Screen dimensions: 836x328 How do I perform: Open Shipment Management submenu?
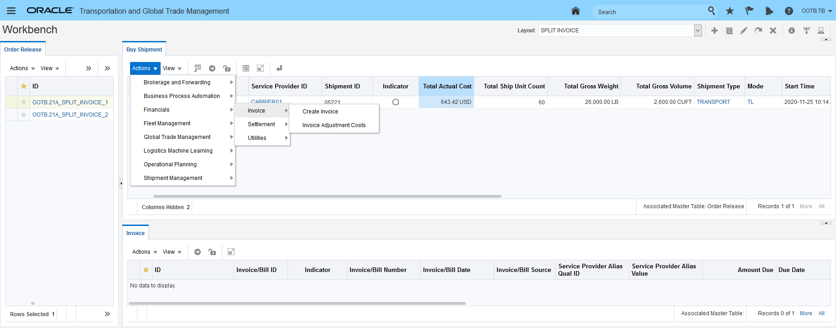(x=183, y=178)
